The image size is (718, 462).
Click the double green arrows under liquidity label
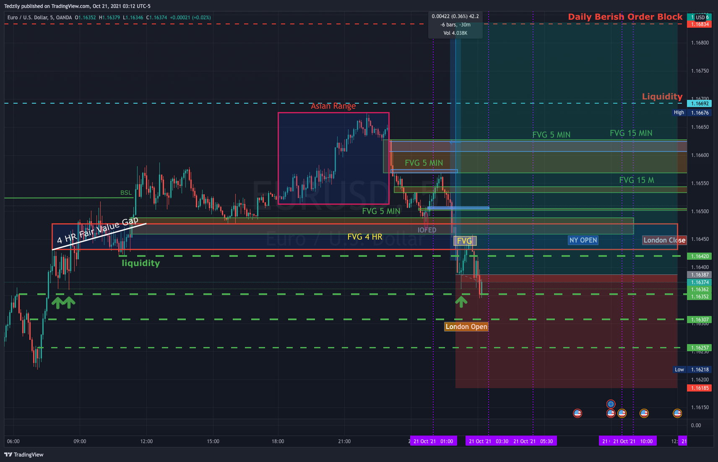click(x=63, y=303)
